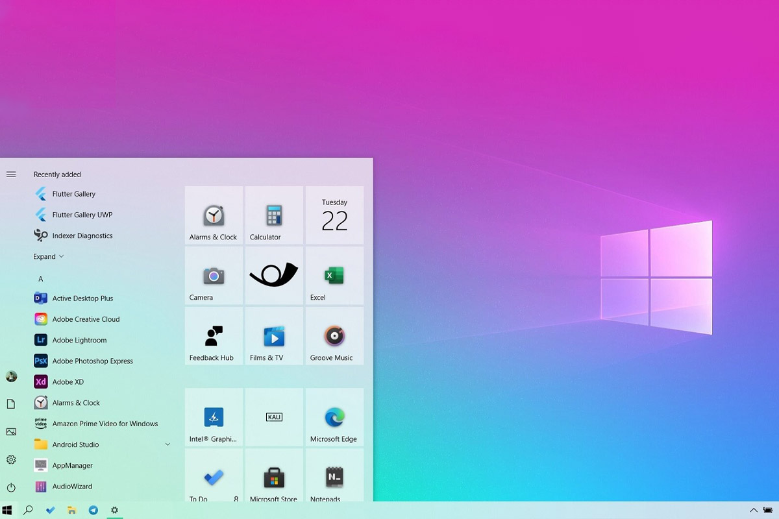This screenshot has height=519, width=779.
Task: Open the Kali tile
Action: (x=274, y=417)
